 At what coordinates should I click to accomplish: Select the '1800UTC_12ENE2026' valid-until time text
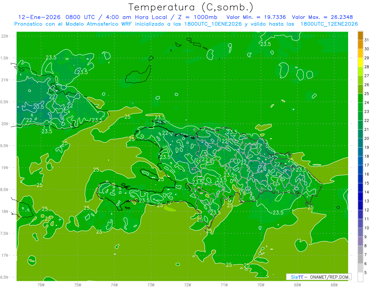coord(329,24)
